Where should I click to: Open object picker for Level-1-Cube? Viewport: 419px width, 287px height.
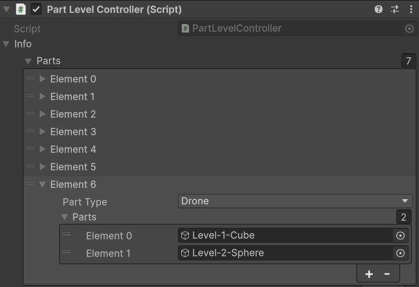pos(401,236)
